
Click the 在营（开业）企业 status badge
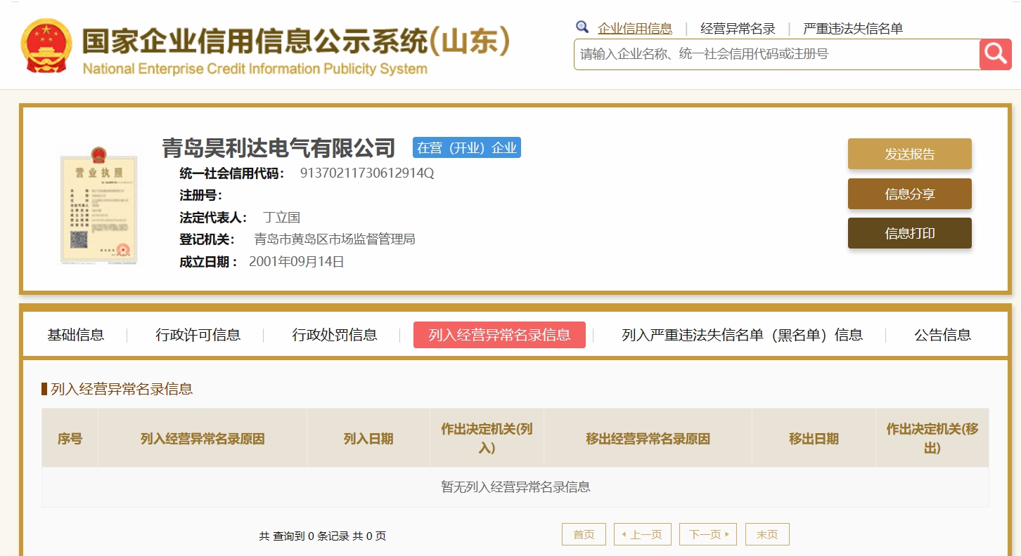[467, 147]
